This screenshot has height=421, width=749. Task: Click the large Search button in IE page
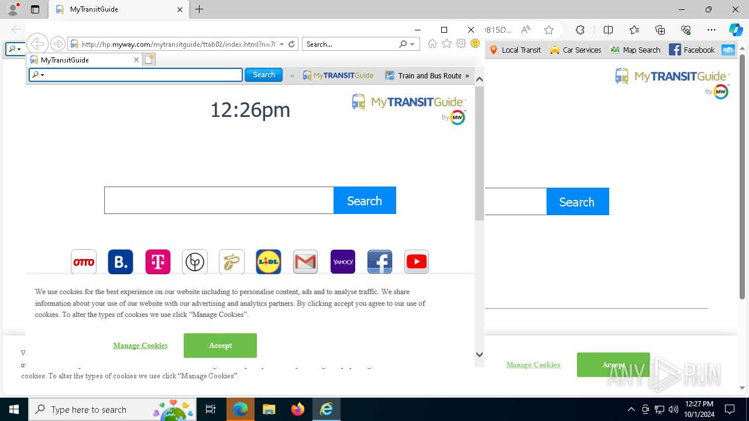click(x=365, y=201)
